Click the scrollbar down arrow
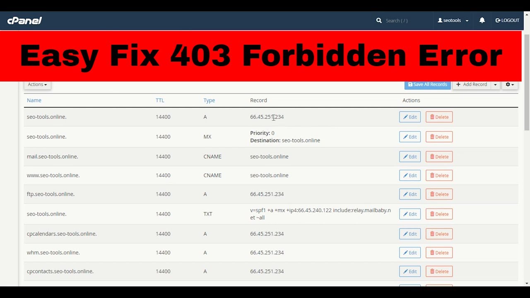 527,284
